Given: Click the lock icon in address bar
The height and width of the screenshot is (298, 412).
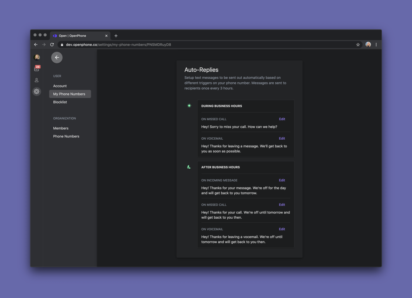Looking at the screenshot, I should tap(62, 44).
